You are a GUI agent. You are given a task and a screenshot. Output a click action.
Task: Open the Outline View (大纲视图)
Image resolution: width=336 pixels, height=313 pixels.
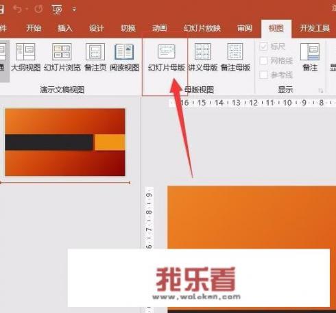point(25,57)
